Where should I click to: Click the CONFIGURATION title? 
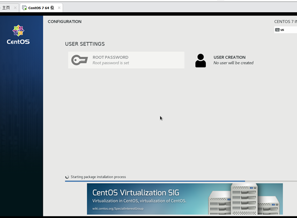point(64,21)
